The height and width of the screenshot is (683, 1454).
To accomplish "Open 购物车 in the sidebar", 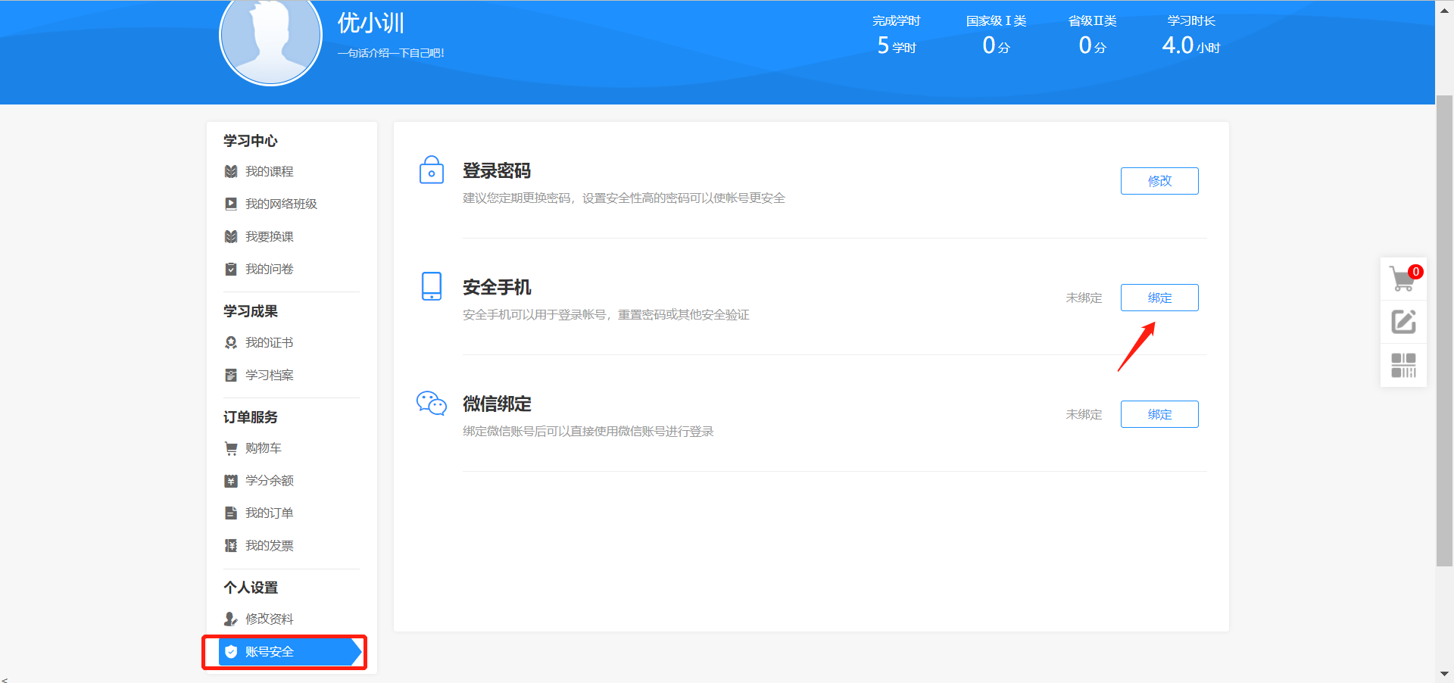I will tap(263, 448).
